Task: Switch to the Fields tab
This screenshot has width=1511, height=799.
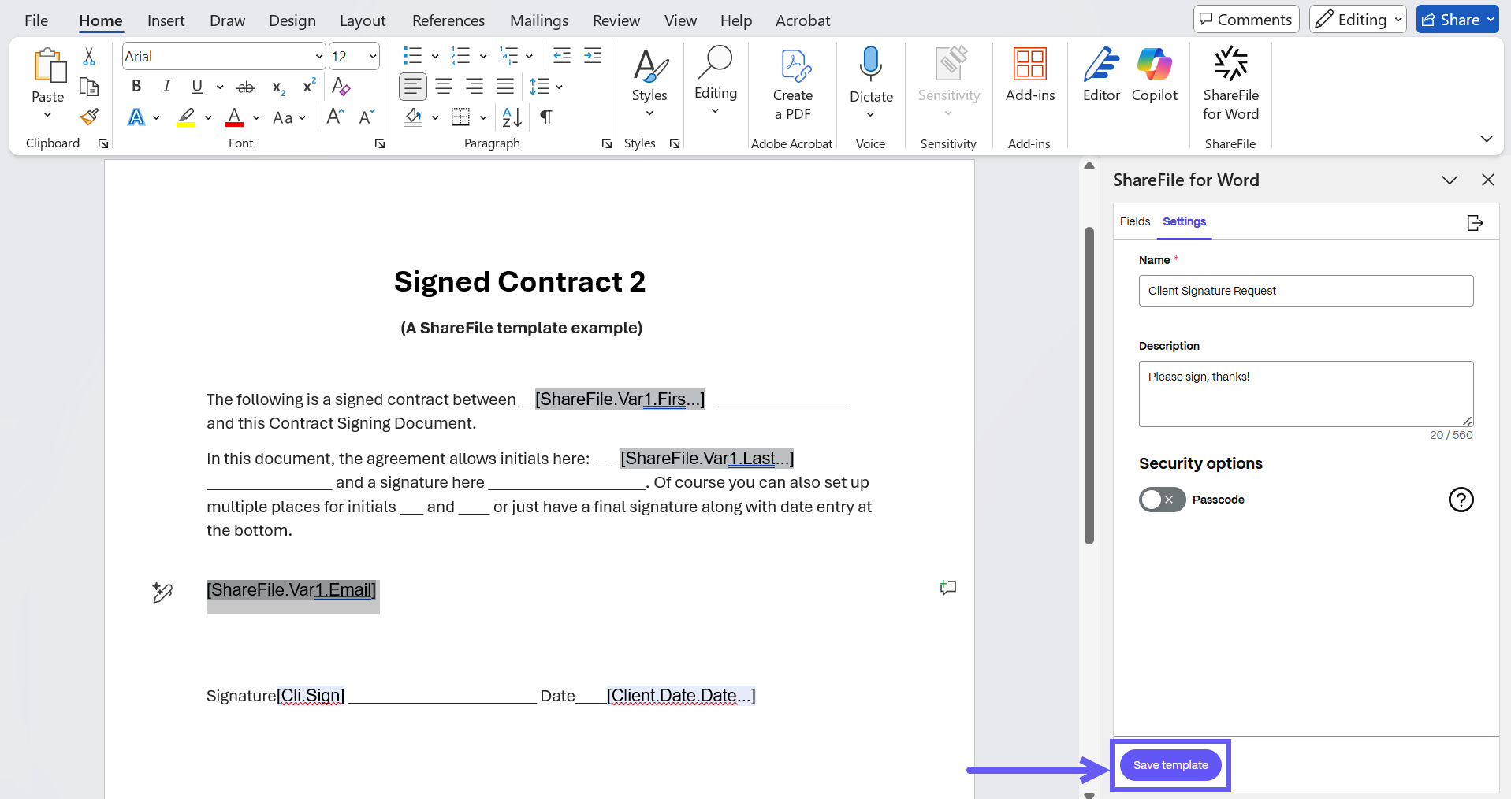Action: 1134,221
